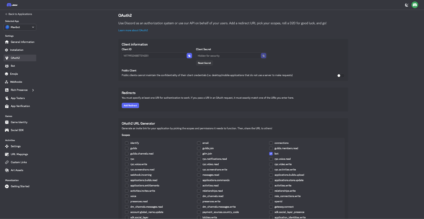Image resolution: width=424 pixels, height=219 pixels.
Task: Go to the Emojis section
Action: 14,74
